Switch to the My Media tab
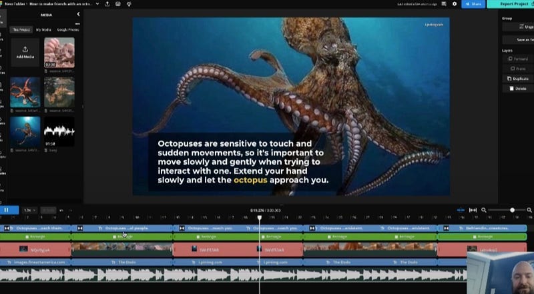534x294 pixels. pyautogui.click(x=43, y=30)
